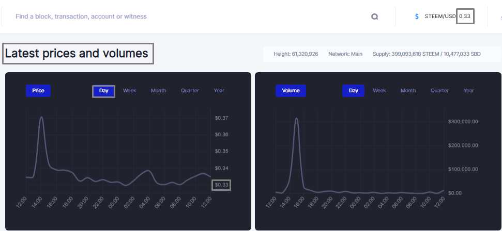502x231 pixels.
Task: Click the Latest prices and volumes heading
Action: [x=77, y=53]
